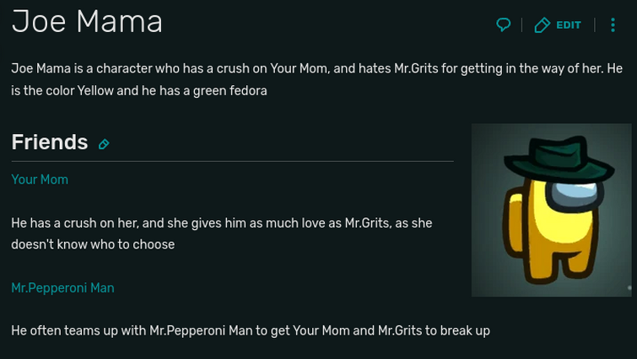Open the Joe Mama character image
637x359 pixels.
click(x=551, y=210)
